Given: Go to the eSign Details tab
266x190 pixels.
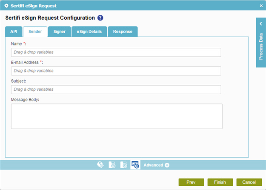Looking at the screenshot, I should click(89, 32).
